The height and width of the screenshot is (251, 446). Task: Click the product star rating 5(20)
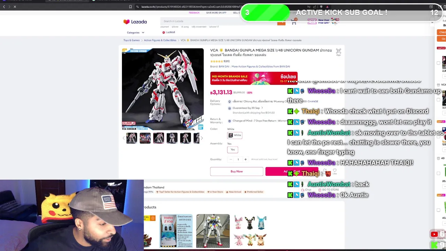click(x=220, y=61)
